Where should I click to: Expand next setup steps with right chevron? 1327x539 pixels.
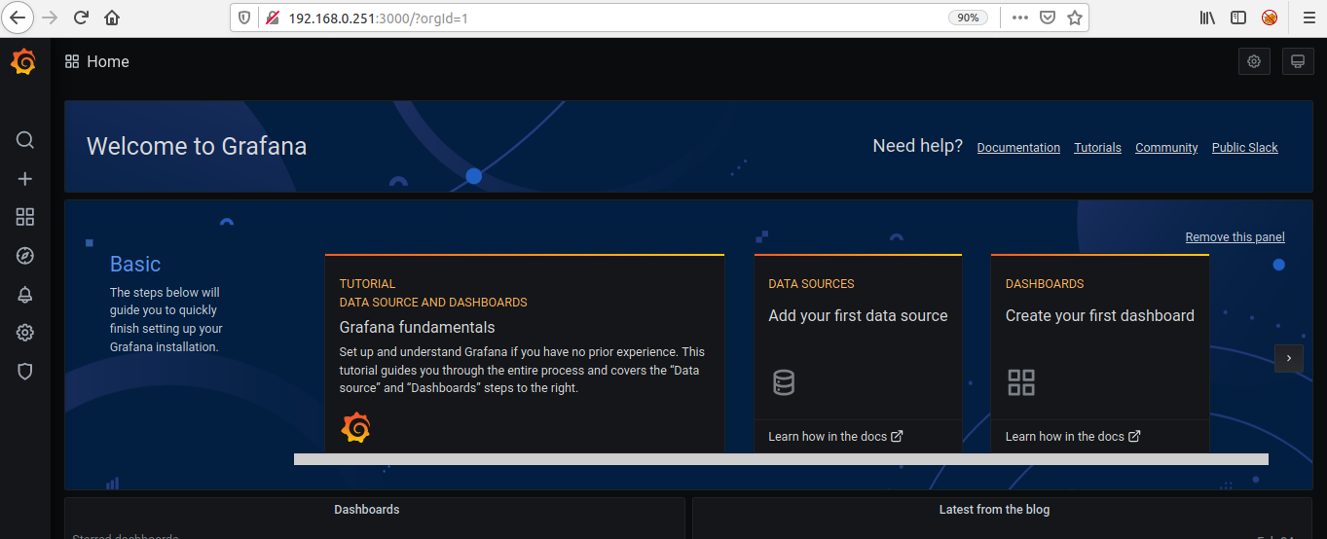coord(1288,358)
